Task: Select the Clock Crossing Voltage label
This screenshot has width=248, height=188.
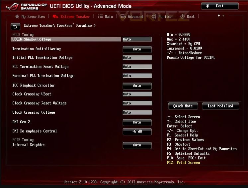Action: point(34,112)
